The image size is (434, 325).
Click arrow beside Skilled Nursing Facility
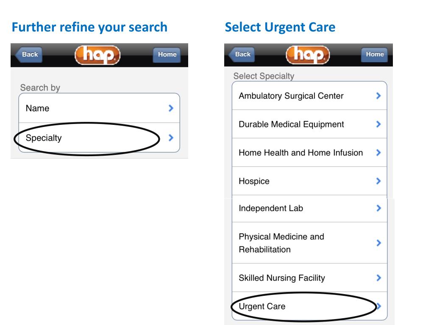(x=378, y=278)
